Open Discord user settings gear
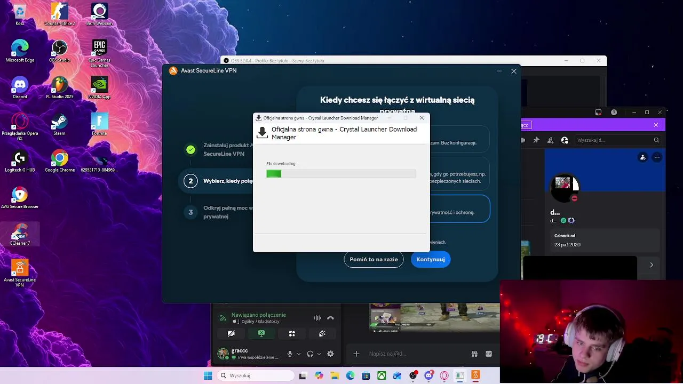This screenshot has height=384, width=683. click(330, 354)
